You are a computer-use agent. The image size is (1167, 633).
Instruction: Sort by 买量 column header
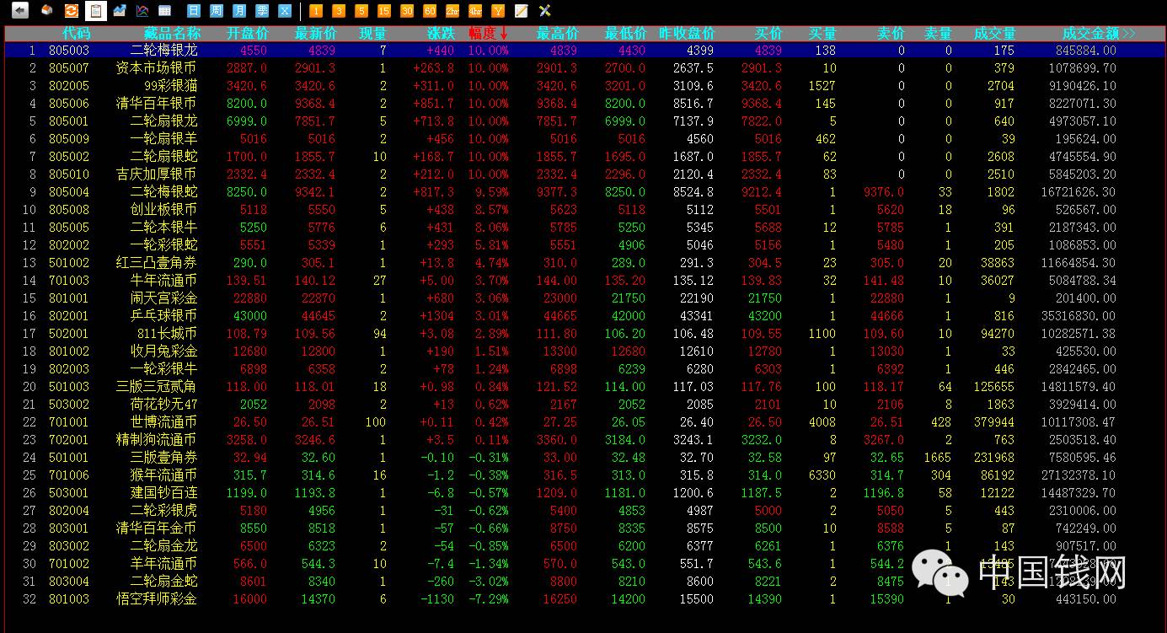click(x=822, y=34)
